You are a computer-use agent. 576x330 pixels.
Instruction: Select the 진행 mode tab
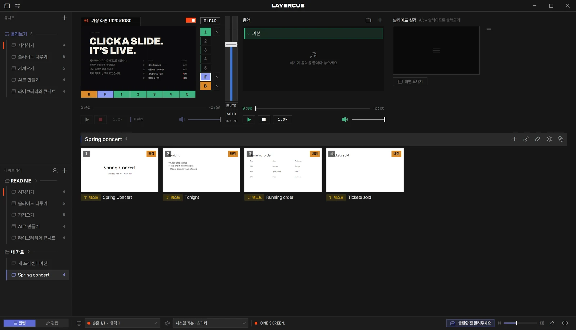click(x=19, y=323)
